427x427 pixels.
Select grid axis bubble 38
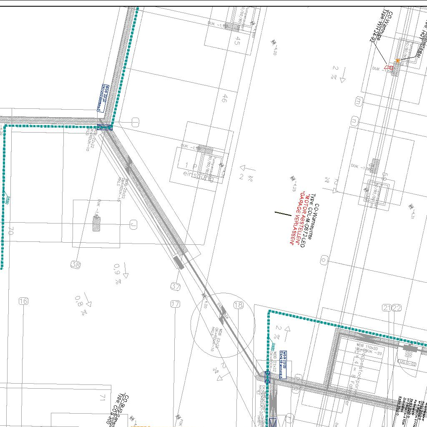pos(75,264)
